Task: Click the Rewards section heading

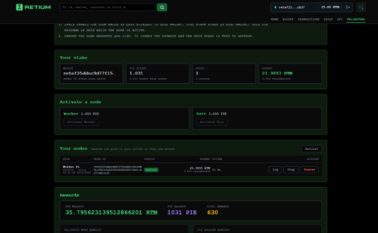Action: [69, 195]
